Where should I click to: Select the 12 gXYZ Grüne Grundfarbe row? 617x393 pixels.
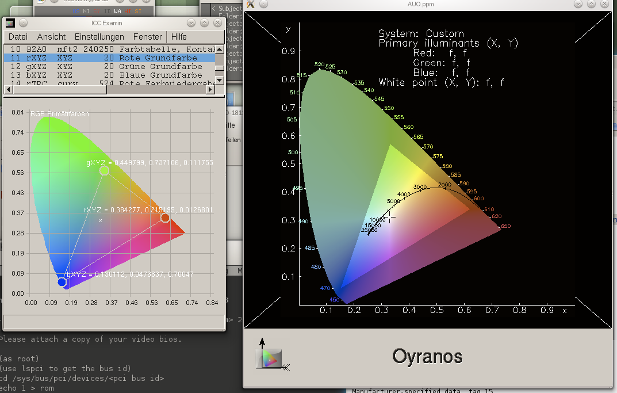(x=109, y=67)
